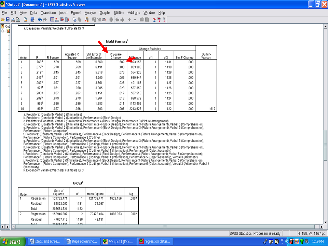
Task: Click the Undo arrow icon
Action: (40, 20)
